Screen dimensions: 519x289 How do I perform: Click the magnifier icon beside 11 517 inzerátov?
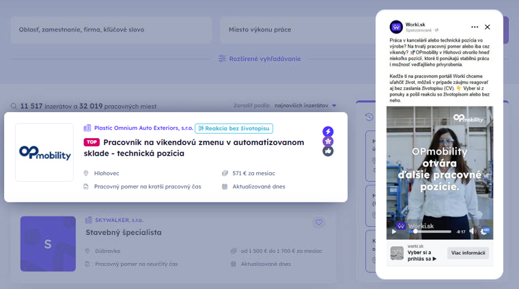coord(14,107)
